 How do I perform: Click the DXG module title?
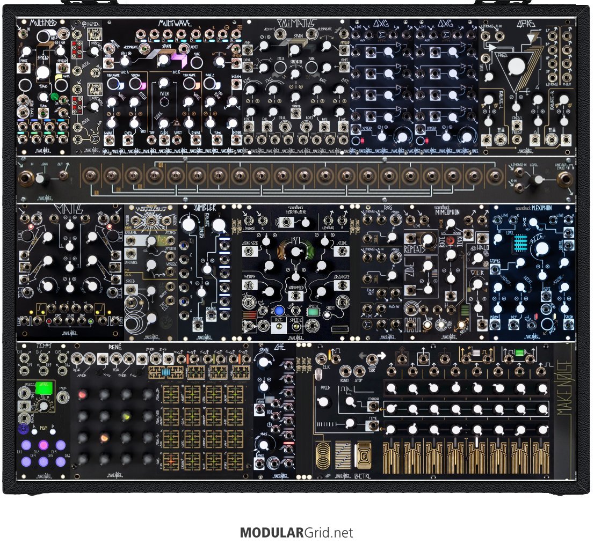click(x=388, y=208)
